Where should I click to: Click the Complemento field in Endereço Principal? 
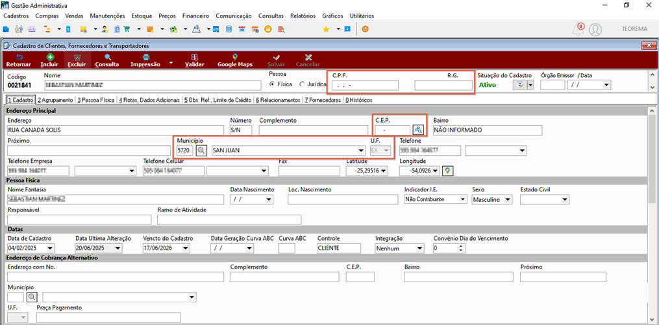313,130
